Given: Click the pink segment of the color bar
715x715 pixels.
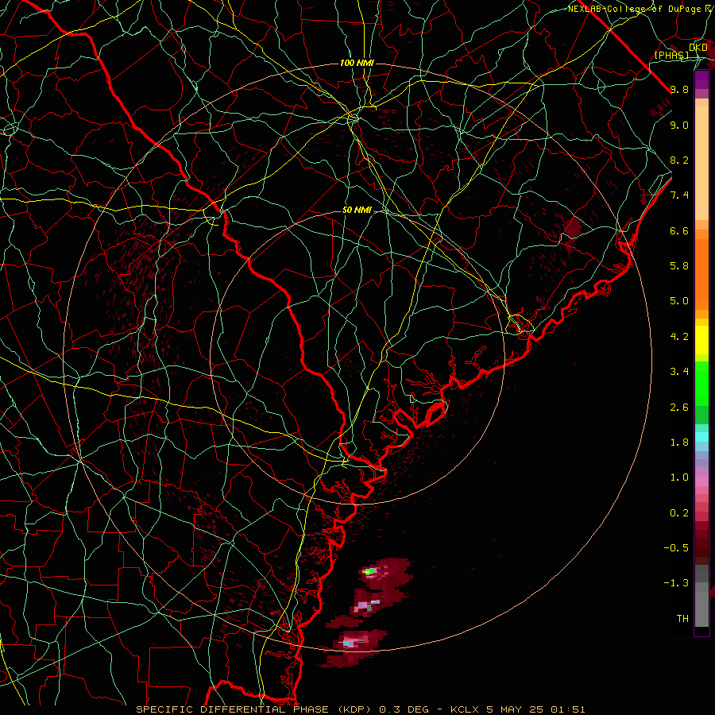Looking at the screenshot, I should [701, 481].
